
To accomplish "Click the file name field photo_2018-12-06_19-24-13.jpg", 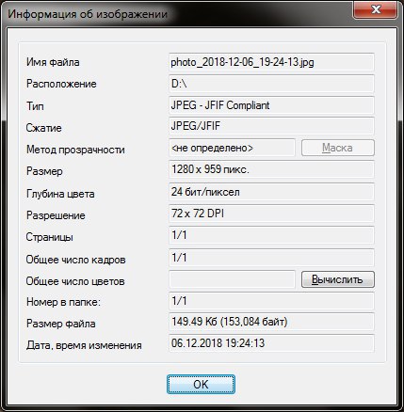I will point(271,62).
